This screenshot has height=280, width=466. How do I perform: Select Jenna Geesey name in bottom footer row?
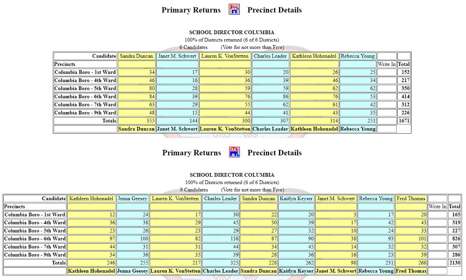click(x=133, y=271)
